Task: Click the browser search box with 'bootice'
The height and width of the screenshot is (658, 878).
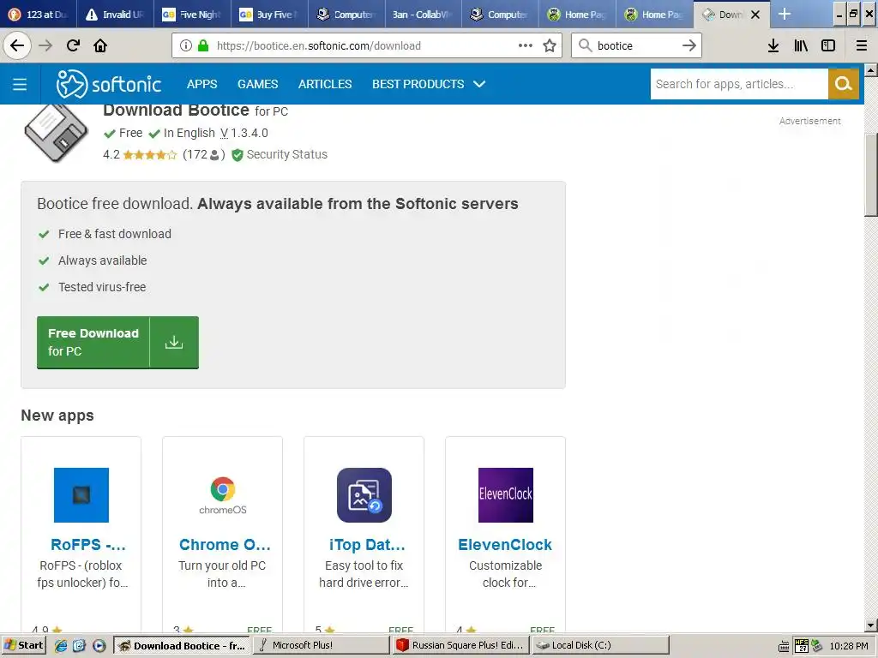Action: (637, 45)
